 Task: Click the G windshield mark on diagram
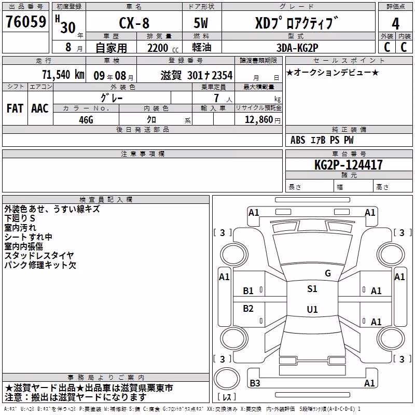(x=328, y=273)
